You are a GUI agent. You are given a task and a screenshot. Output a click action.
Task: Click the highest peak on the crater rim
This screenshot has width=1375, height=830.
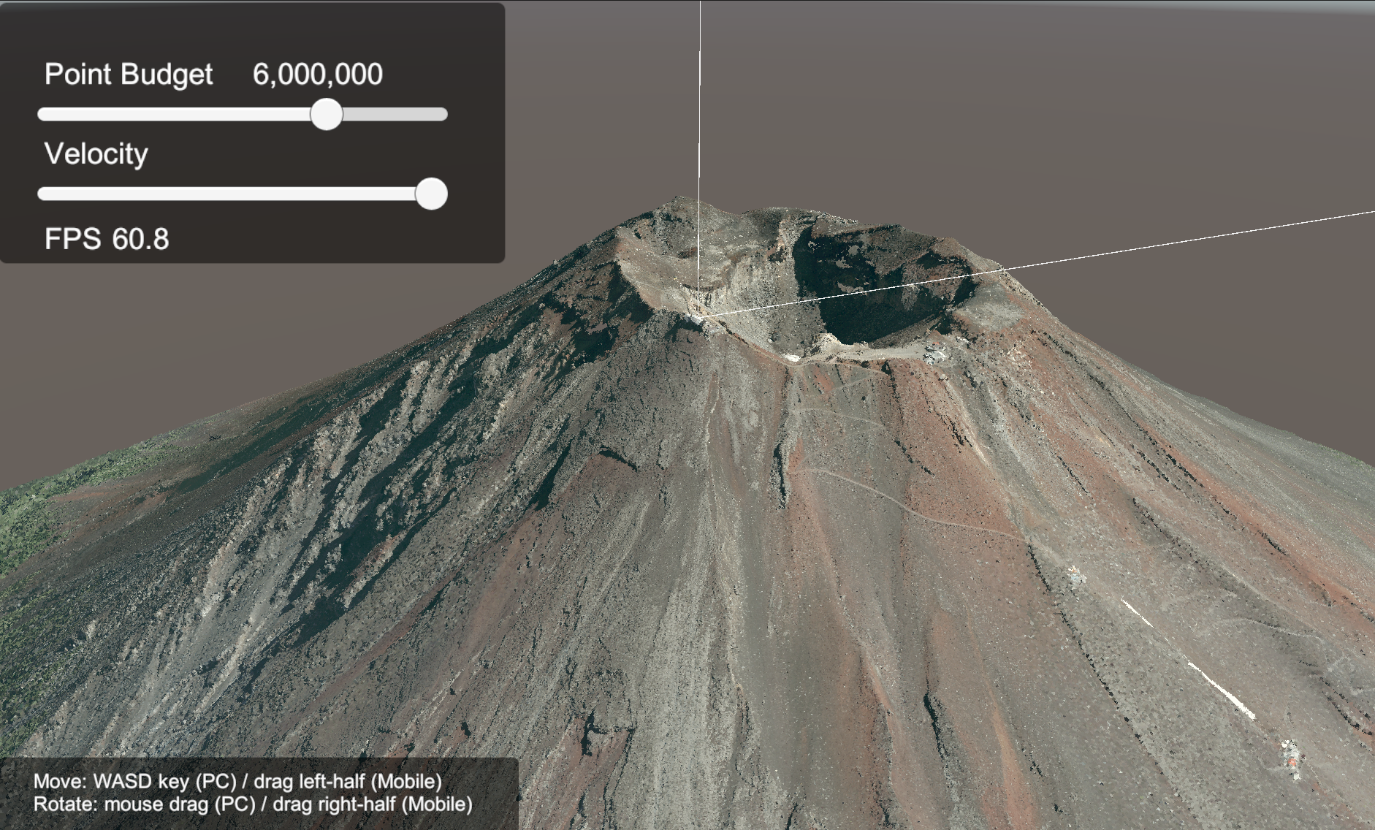pos(678,199)
